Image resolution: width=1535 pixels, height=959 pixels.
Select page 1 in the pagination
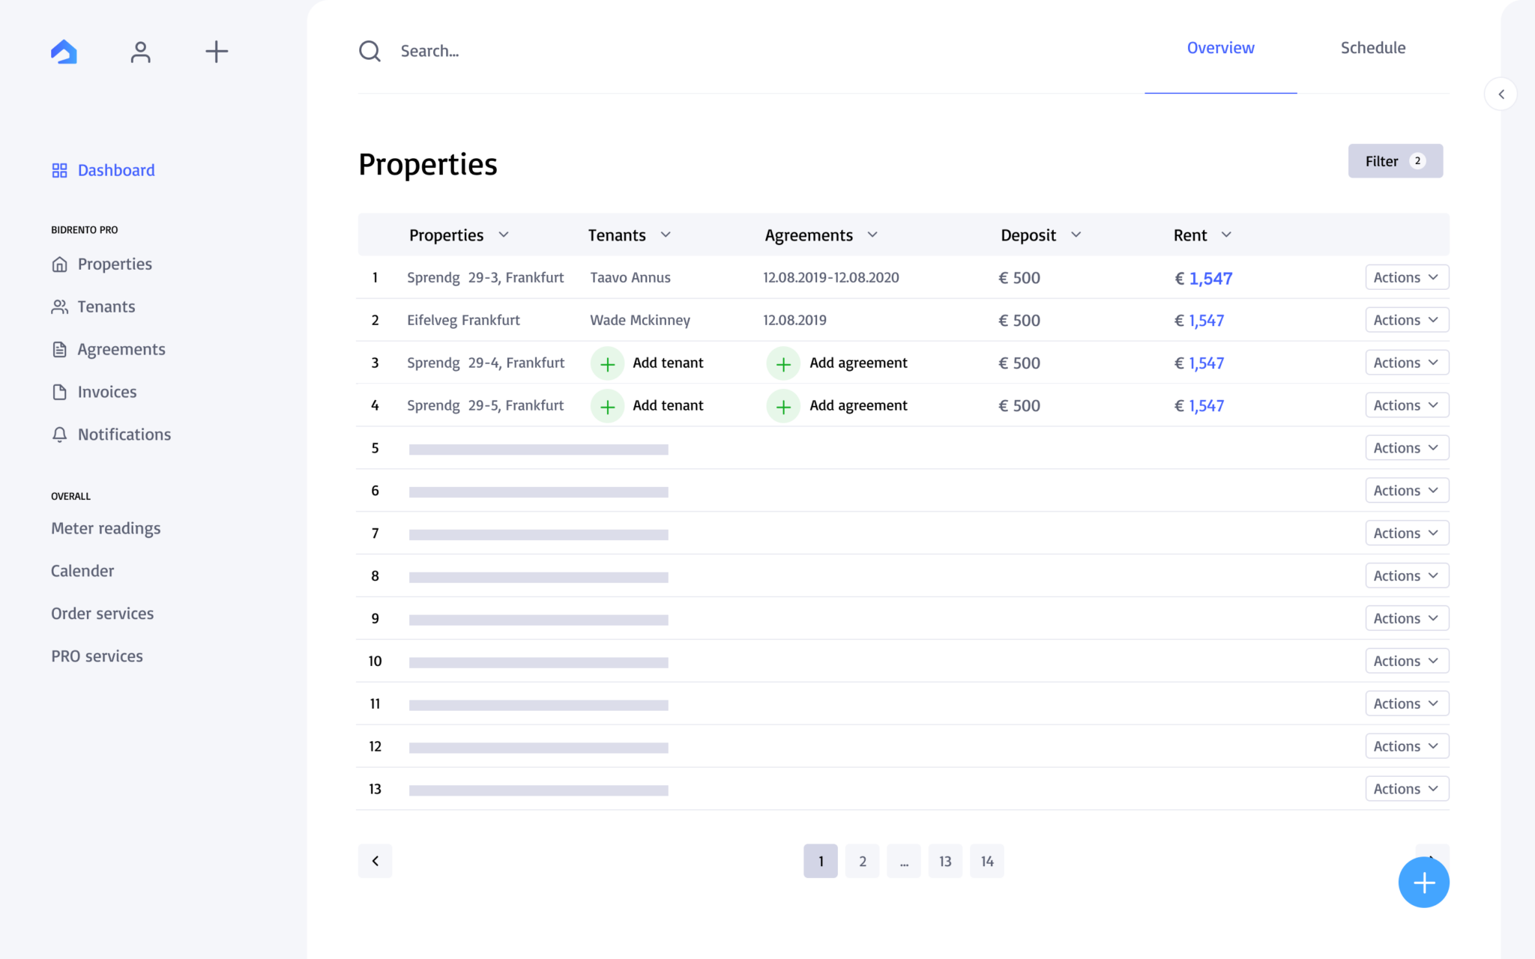click(820, 861)
